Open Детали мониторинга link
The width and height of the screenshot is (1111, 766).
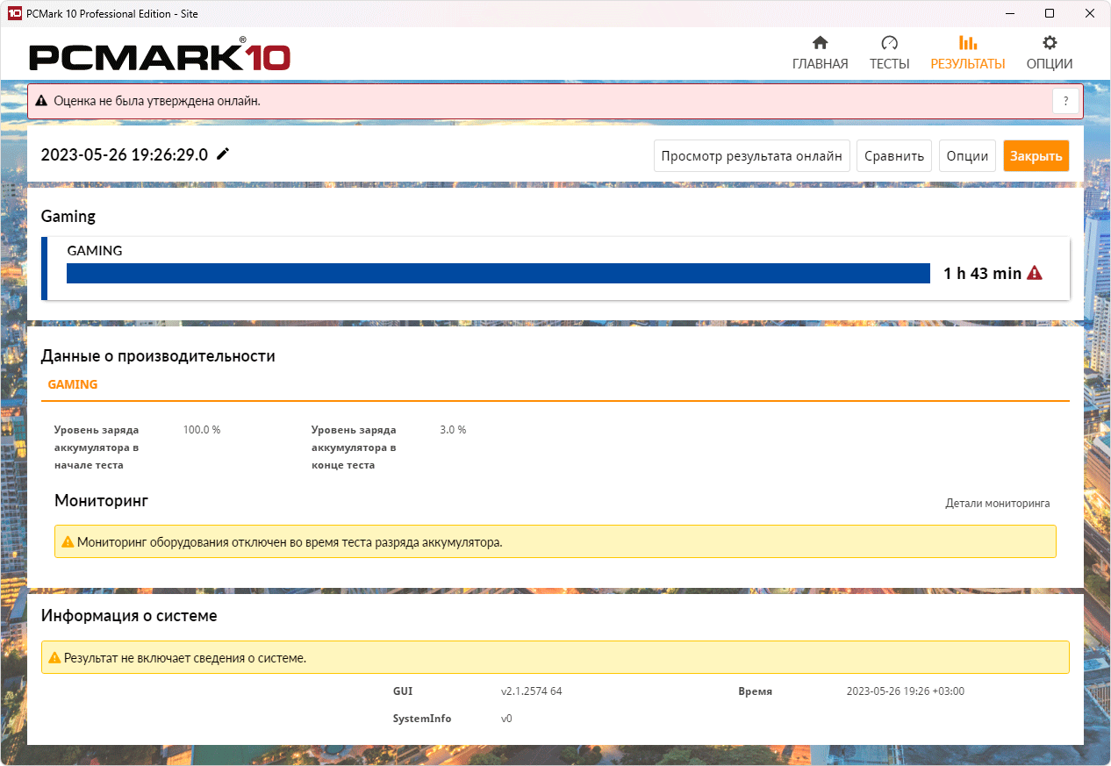pyautogui.click(x=997, y=504)
